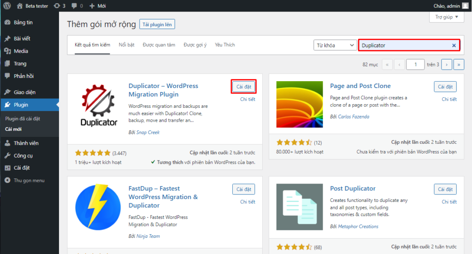This screenshot has width=472, height=254.
Task: Clear the Duplicator search with X icon
Action: 454,45
